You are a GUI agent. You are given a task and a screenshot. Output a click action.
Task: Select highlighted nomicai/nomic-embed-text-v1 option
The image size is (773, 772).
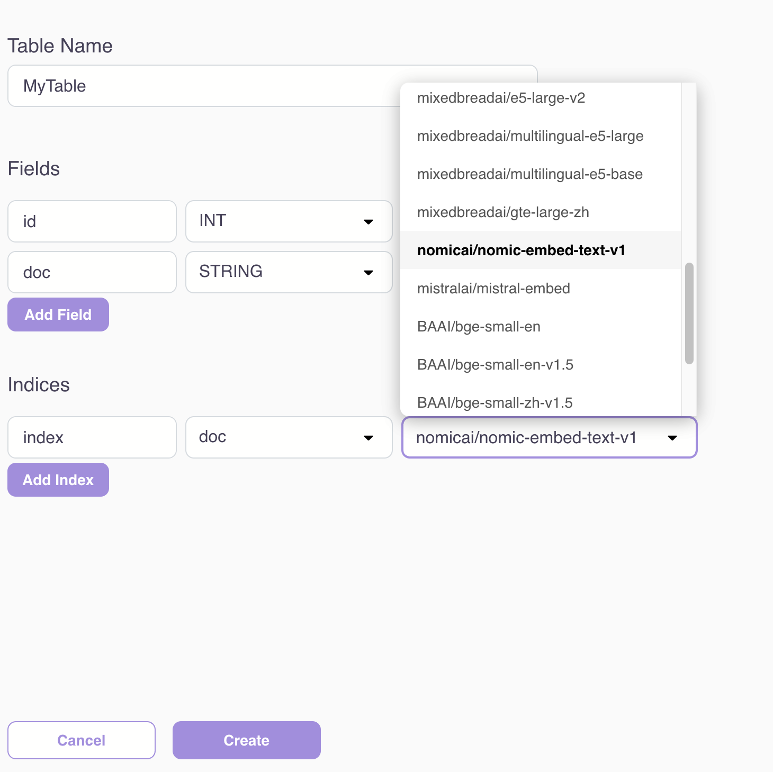point(521,250)
